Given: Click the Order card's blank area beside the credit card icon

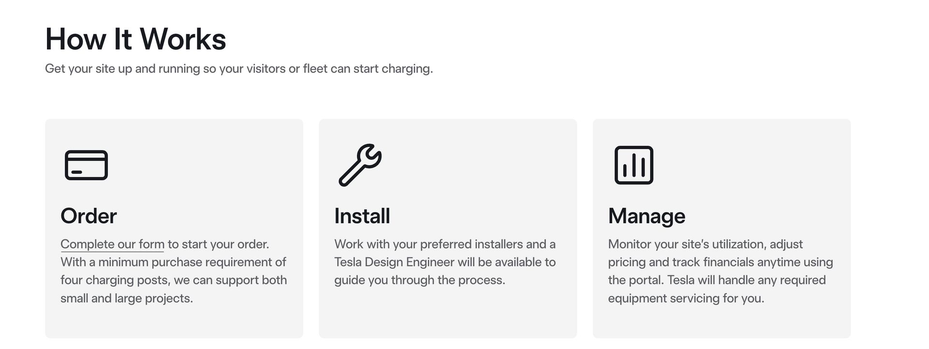Looking at the screenshot, I should pyautogui.click(x=203, y=165).
